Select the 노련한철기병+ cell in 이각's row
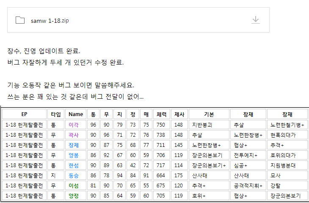The height and width of the screenshot is (203, 309). click(x=287, y=125)
